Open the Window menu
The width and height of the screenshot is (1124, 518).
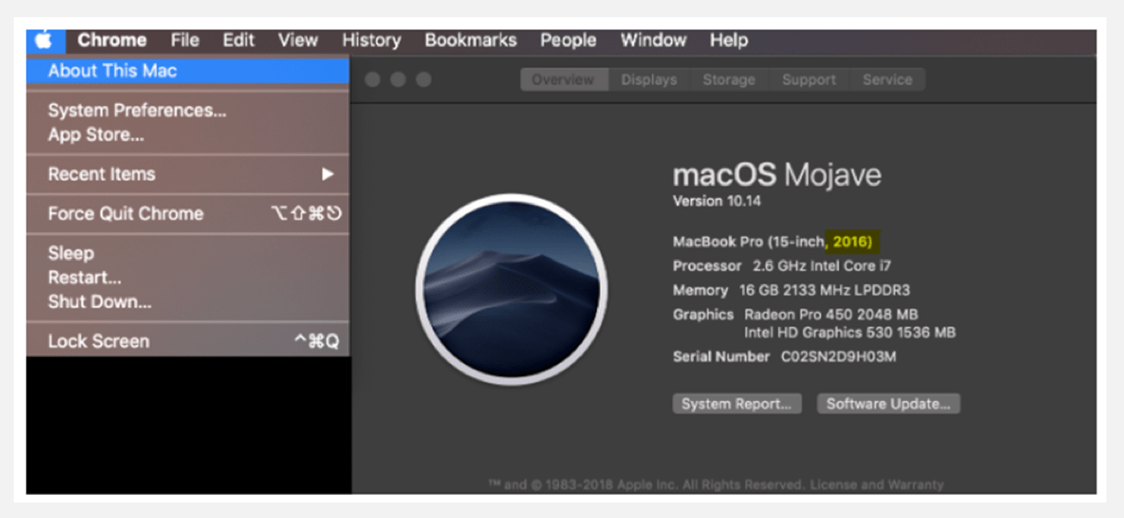point(653,40)
